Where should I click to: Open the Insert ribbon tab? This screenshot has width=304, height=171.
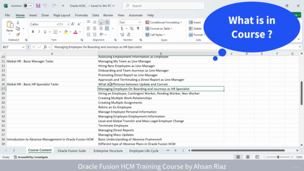pos(33,15)
